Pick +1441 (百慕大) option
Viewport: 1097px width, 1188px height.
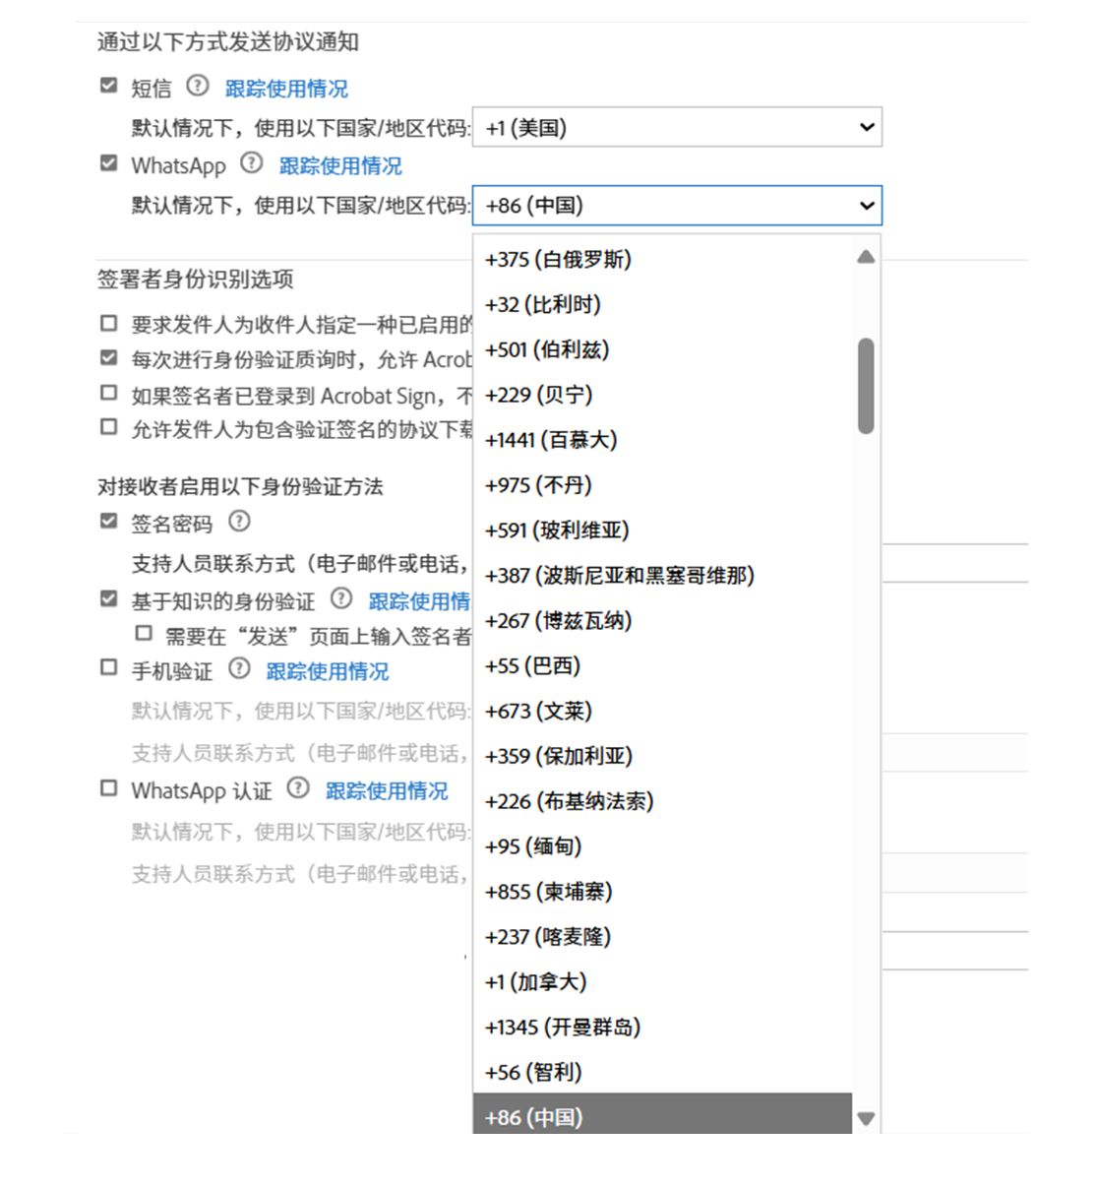click(x=662, y=440)
